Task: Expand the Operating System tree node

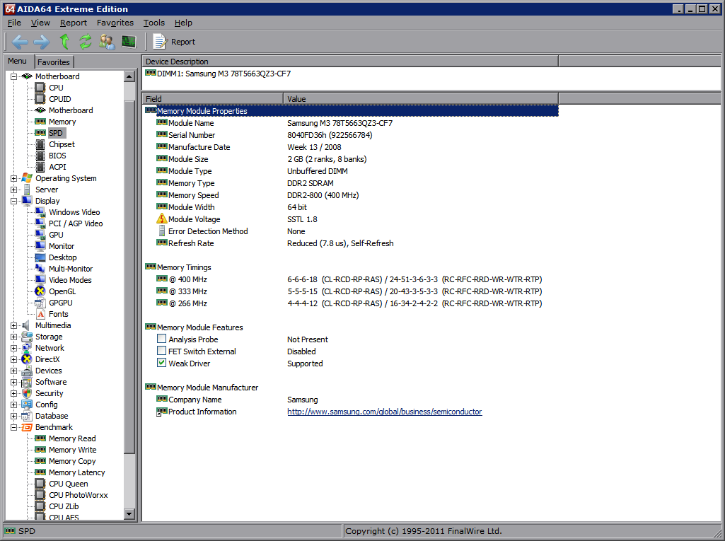Action: (x=14, y=178)
